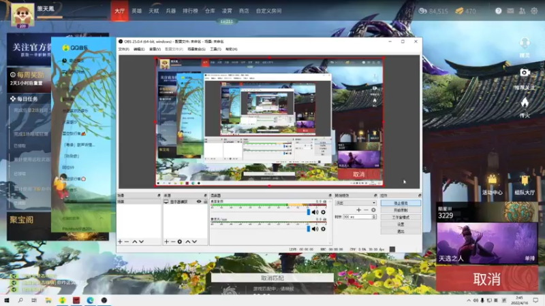This screenshot has height=306, width=545.
Task: Adjust desktop audio volume slider handle
Action: (309, 212)
